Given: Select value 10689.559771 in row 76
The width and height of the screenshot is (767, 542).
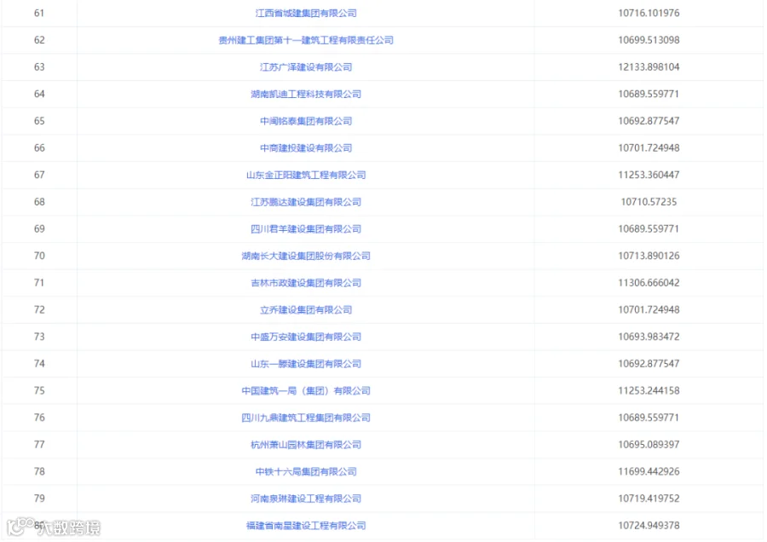Looking at the screenshot, I should (649, 418).
